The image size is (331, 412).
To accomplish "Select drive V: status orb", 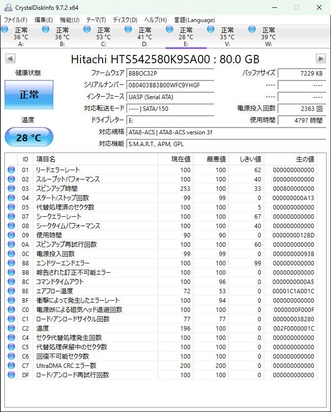I will click(211, 29).
